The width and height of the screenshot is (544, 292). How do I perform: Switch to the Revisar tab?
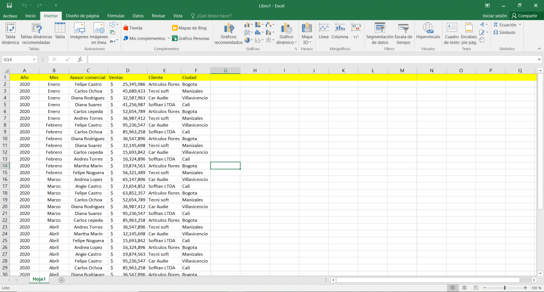coord(158,16)
